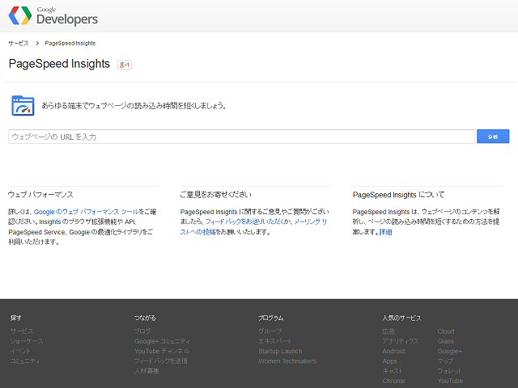Open footer キャスト link

point(393,371)
